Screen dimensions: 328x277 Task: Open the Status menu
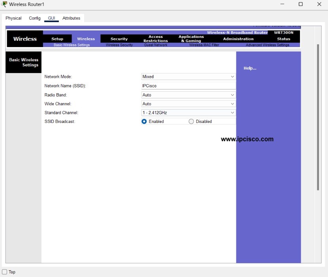point(284,39)
